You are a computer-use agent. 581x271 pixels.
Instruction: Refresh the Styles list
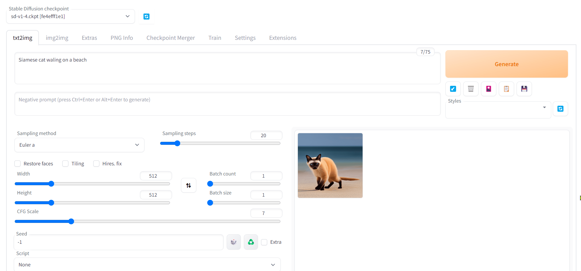click(560, 109)
